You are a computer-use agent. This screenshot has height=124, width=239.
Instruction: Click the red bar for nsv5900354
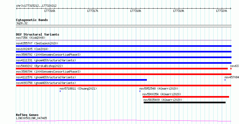coord(186,97)
